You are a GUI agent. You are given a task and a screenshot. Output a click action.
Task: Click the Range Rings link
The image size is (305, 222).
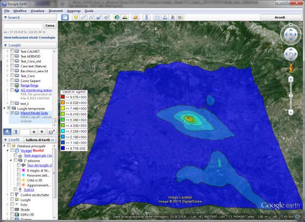pos(29,85)
